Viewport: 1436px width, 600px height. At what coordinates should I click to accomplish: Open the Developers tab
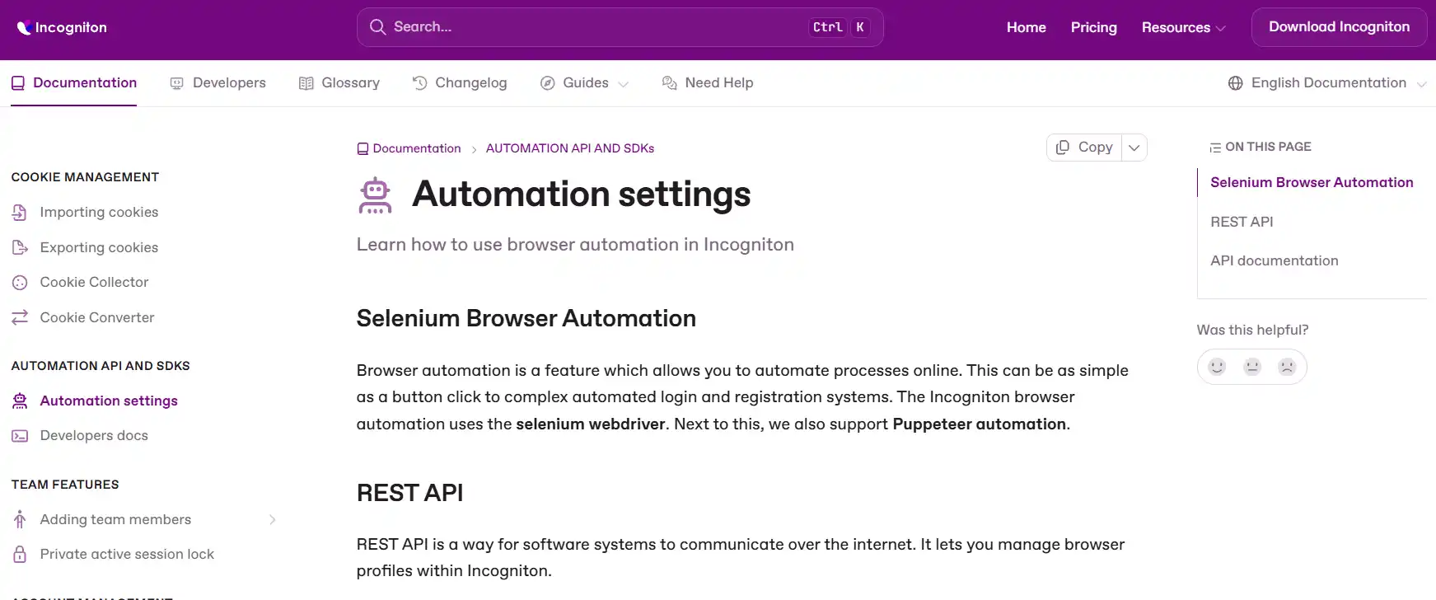(x=218, y=82)
